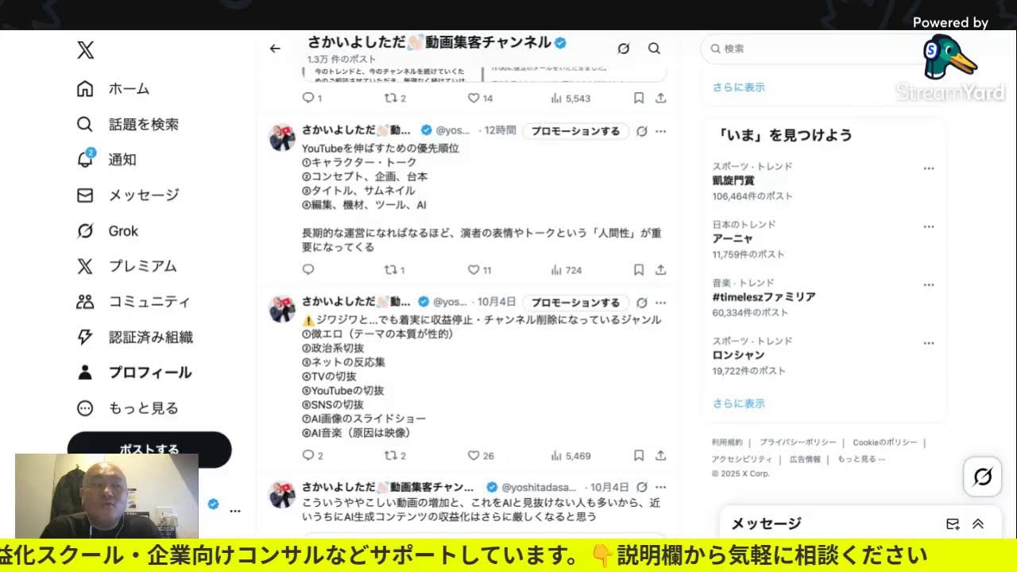Open more options for アーニャ trend
Image resolution: width=1017 pixels, height=572 pixels.
tap(929, 226)
